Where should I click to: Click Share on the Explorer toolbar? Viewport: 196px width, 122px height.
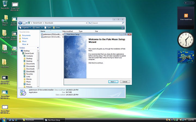57,27
